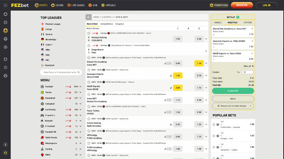The height and width of the screenshot is (159, 284).
Task: Open live stream icon for Eternal Fire Academy
Action: [x=169, y=63]
